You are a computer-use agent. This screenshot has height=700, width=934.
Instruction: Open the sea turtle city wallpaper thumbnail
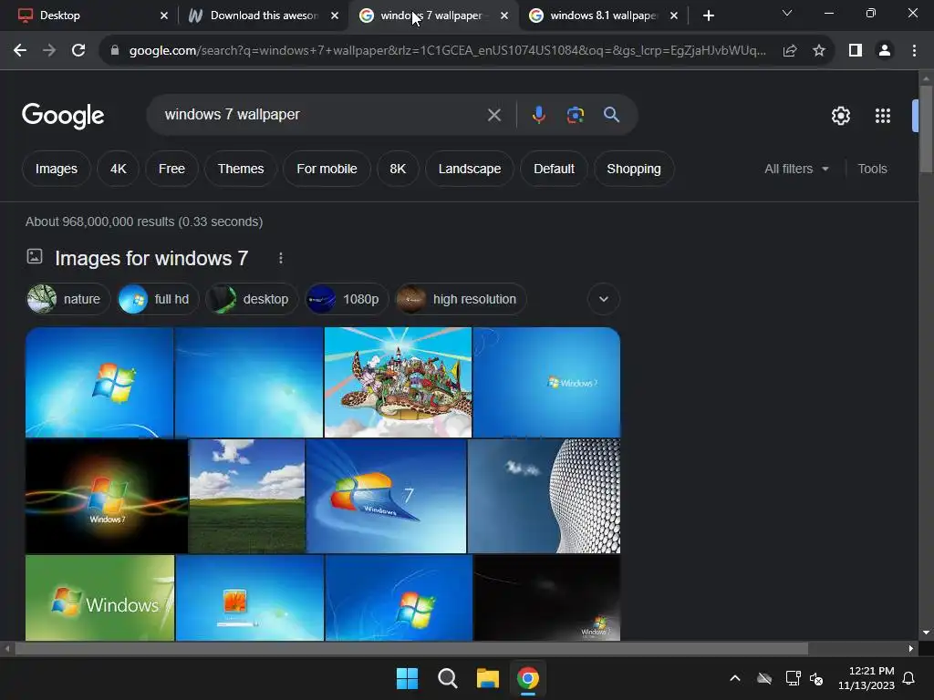(x=398, y=382)
